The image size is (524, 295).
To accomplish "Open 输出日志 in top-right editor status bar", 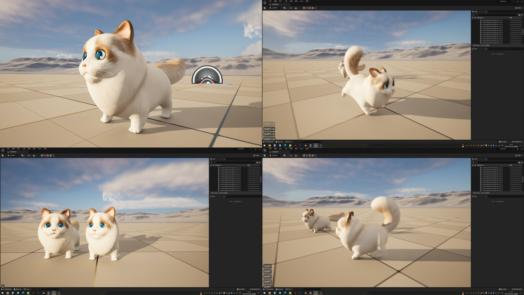I will pos(279,142).
